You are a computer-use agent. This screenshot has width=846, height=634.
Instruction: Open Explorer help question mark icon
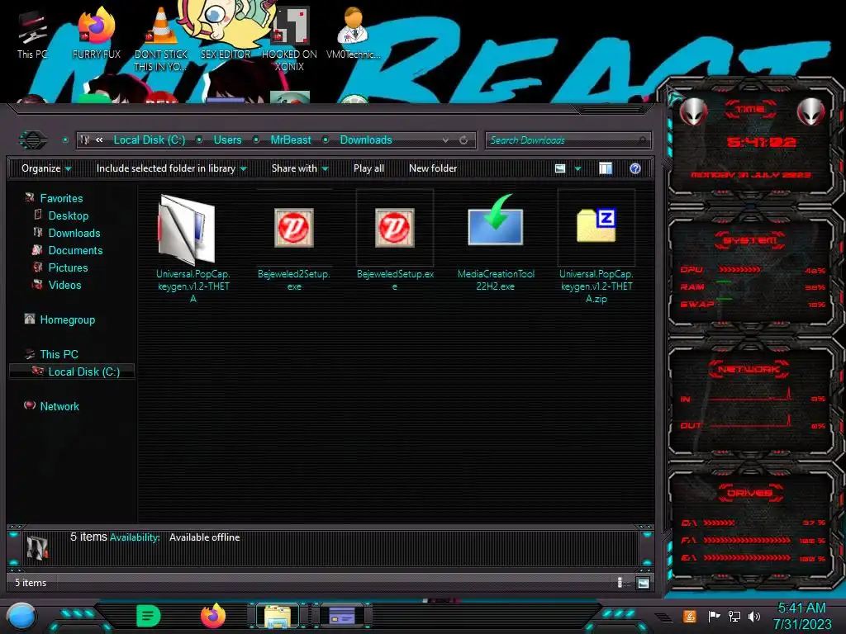tap(635, 168)
